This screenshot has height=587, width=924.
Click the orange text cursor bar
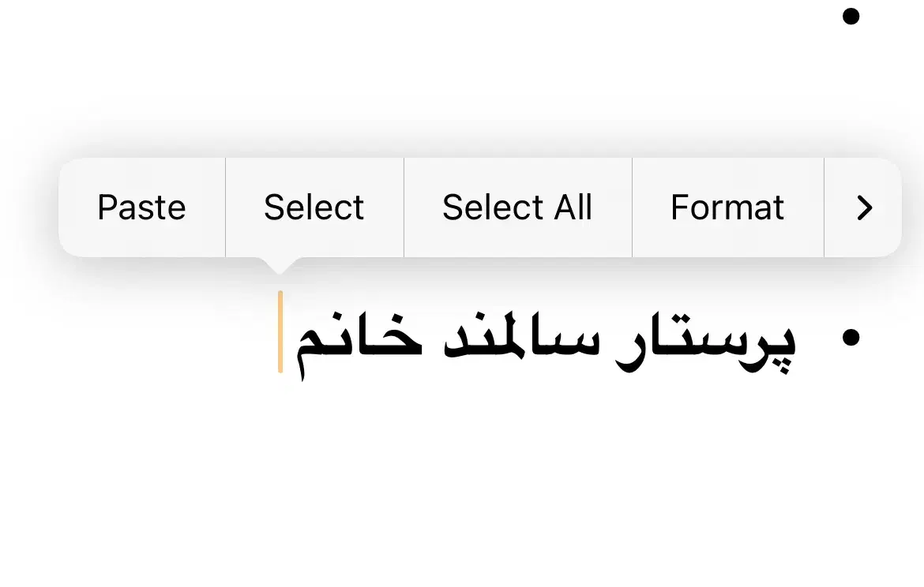(280, 331)
